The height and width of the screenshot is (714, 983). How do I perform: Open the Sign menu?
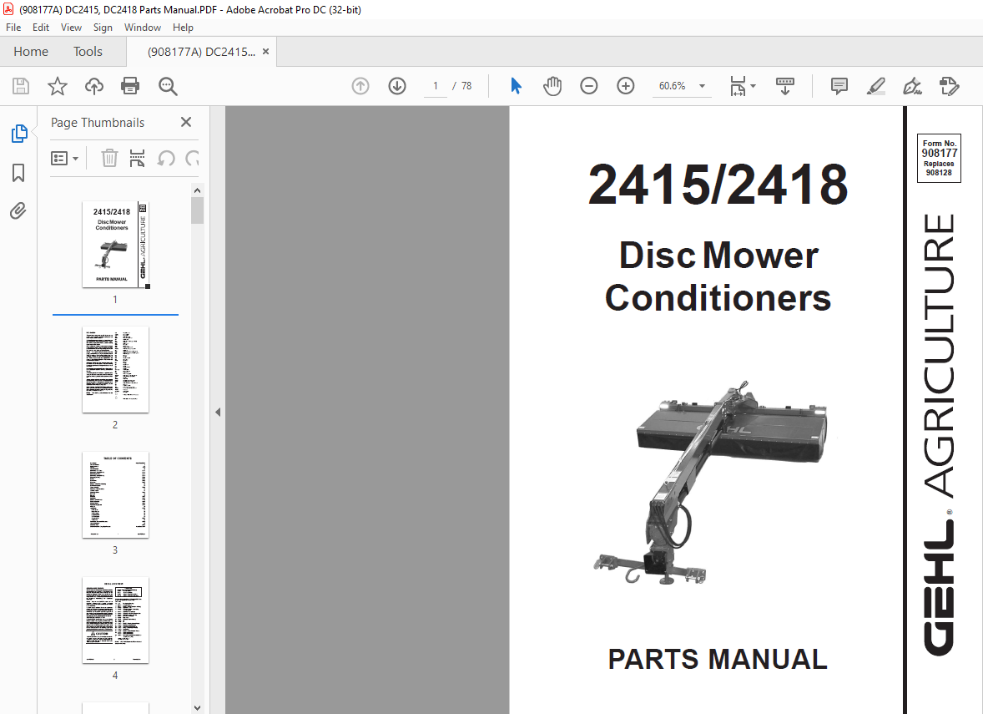(x=103, y=28)
